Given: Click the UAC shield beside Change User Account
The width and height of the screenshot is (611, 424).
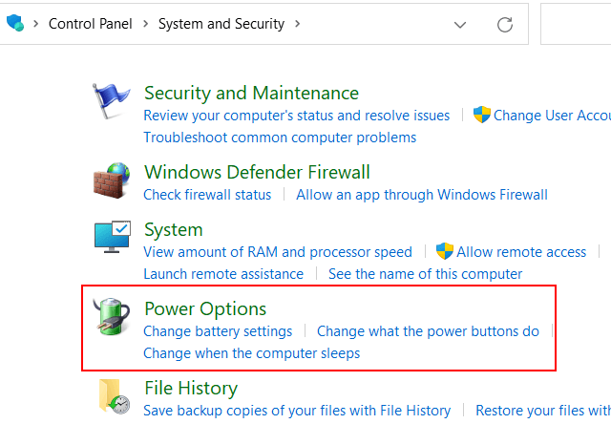Looking at the screenshot, I should pyautogui.click(x=481, y=115).
